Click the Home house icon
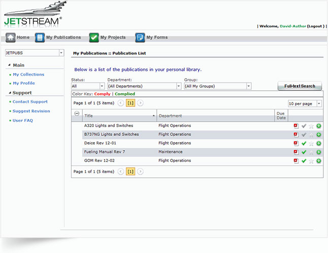 point(11,38)
